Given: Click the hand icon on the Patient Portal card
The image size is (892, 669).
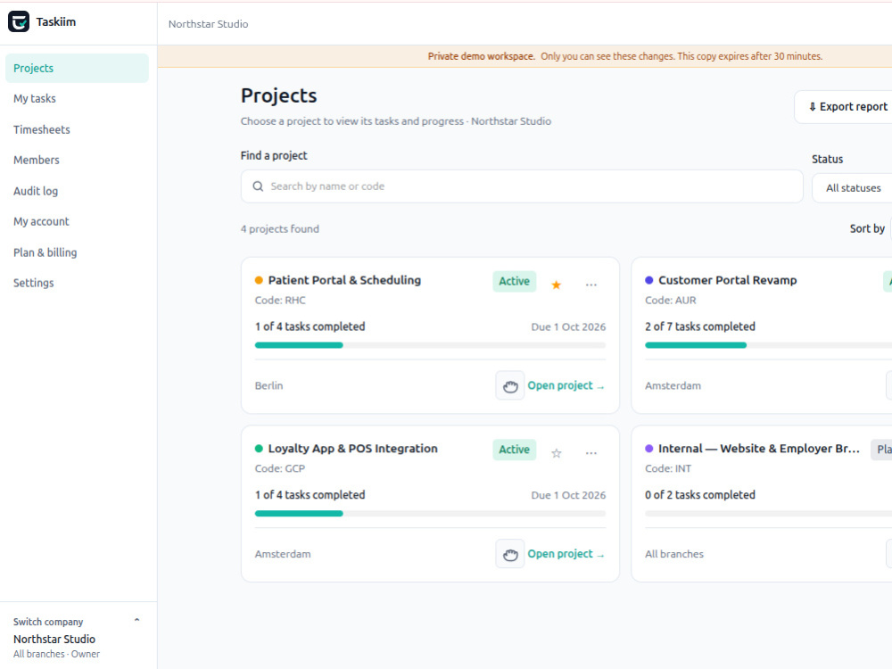Looking at the screenshot, I should point(510,385).
